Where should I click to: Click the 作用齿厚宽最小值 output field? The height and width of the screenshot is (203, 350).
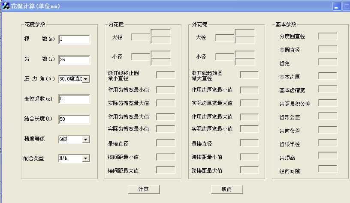pyautogui.click(x=250, y=90)
